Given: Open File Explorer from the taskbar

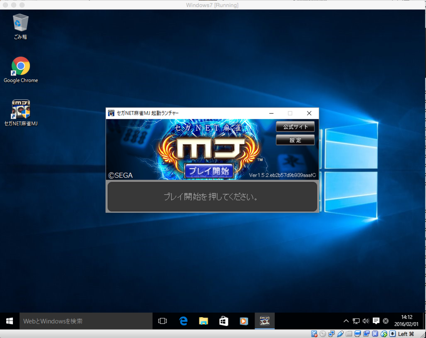Looking at the screenshot, I should click(203, 321).
